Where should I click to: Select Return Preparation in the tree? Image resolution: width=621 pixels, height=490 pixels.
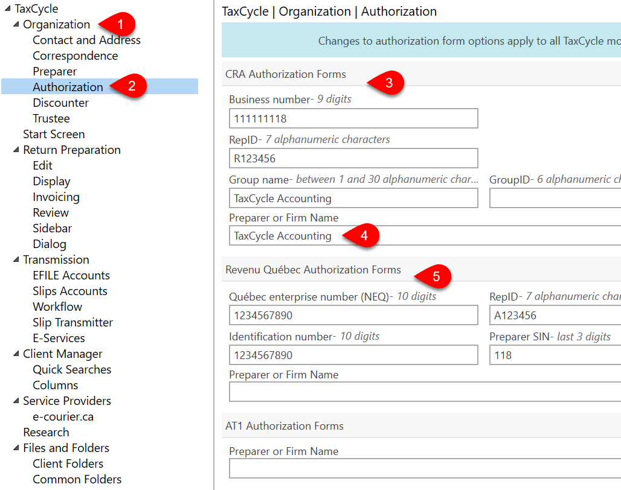pos(72,150)
